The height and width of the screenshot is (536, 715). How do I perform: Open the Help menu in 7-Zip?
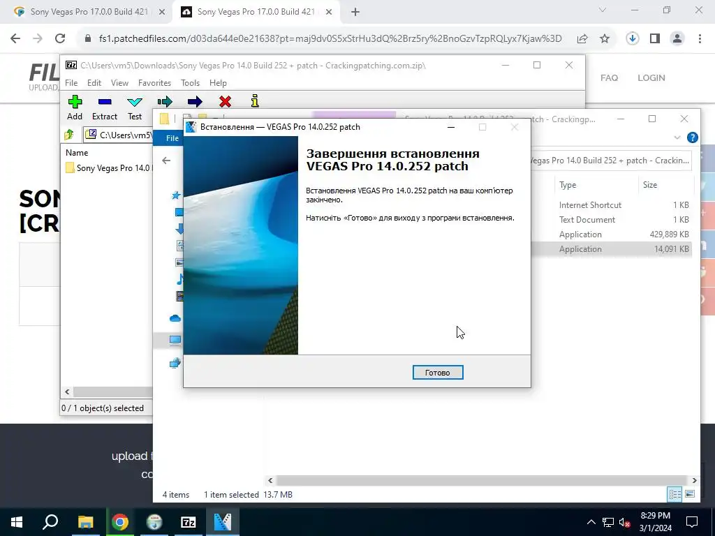pyautogui.click(x=218, y=83)
